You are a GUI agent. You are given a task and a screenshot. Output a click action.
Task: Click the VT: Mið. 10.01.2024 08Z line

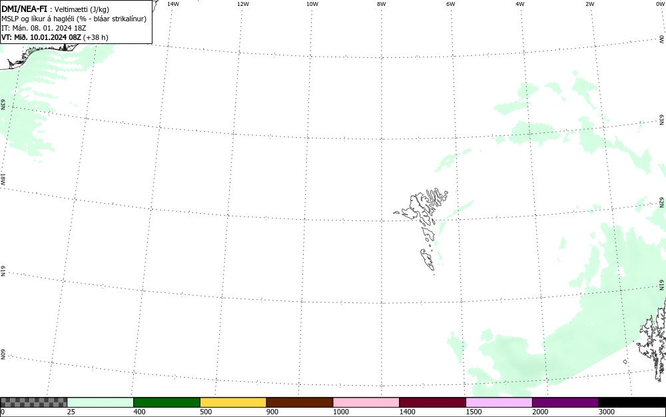point(55,37)
